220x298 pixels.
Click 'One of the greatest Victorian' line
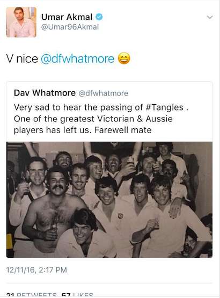[93, 119]
